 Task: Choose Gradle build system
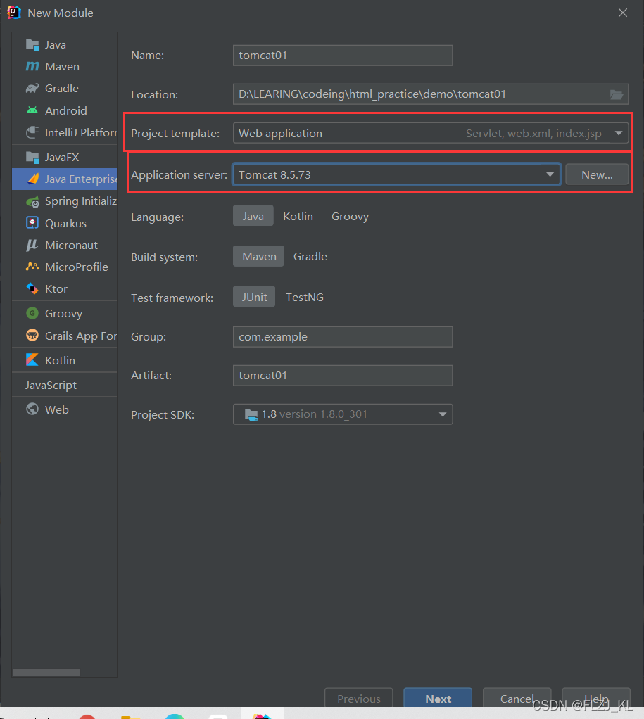310,256
